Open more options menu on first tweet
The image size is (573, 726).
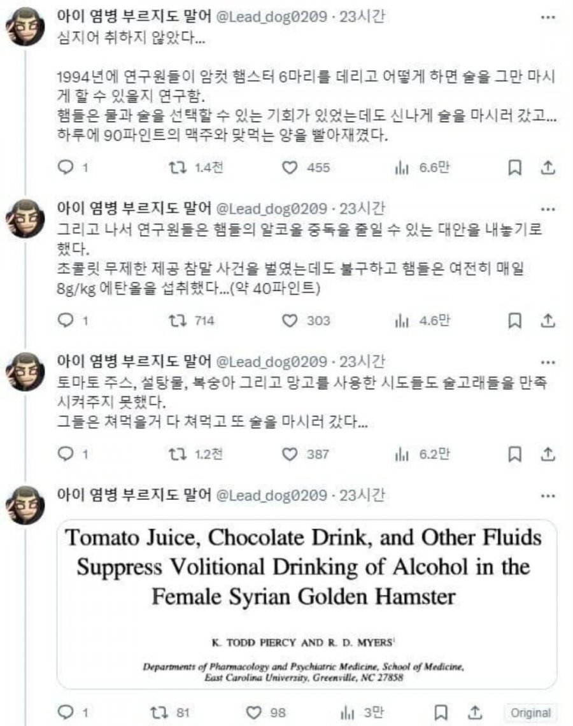pos(547,17)
